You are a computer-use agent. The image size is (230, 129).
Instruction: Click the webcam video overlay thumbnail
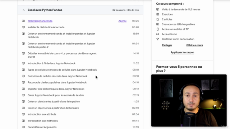click(189, 100)
